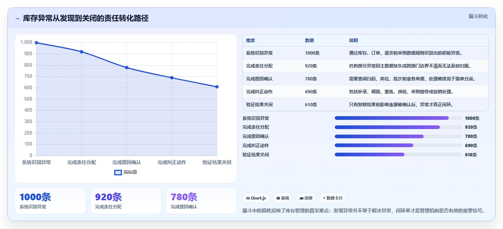Click the 数据卡片 tag chip
The width and height of the screenshot is (503, 229).
pos(333,198)
